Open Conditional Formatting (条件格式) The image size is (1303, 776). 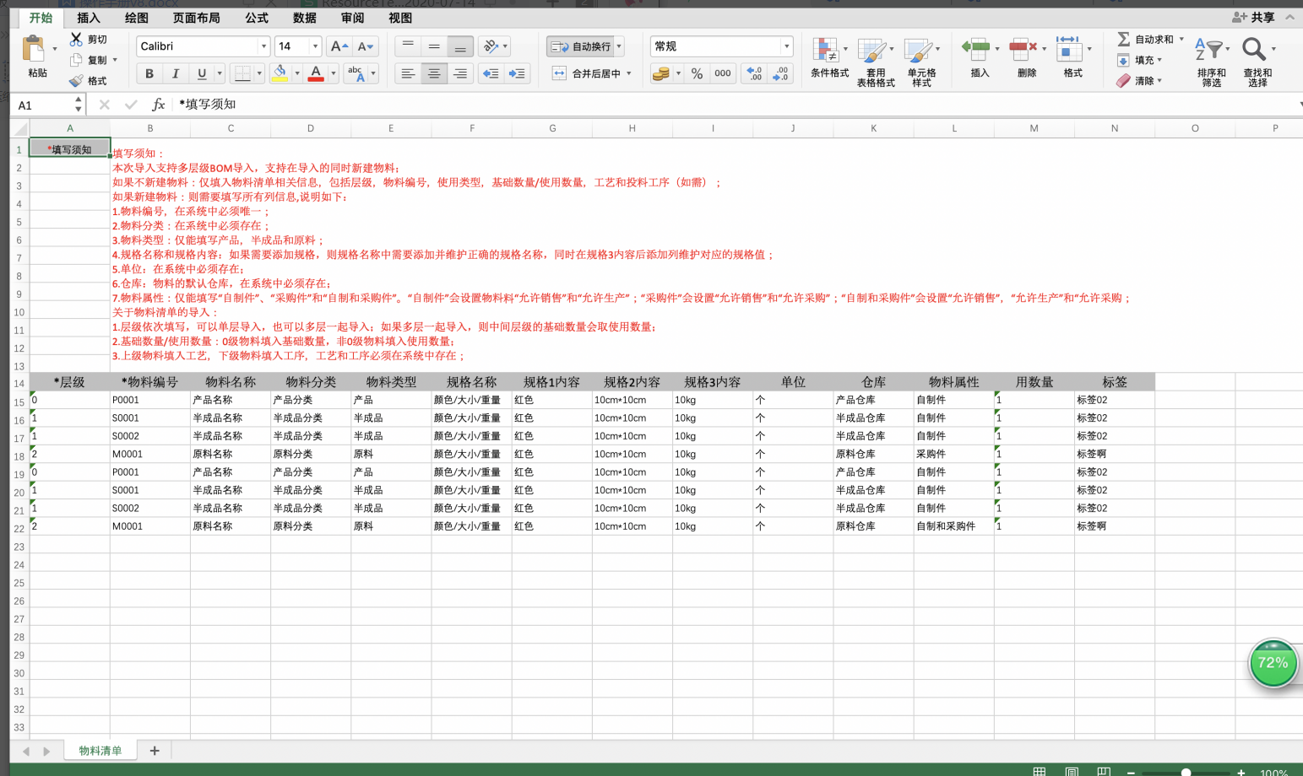pyautogui.click(x=828, y=57)
